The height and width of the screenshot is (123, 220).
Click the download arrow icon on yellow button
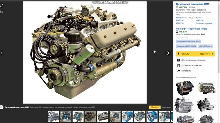coord(178,54)
